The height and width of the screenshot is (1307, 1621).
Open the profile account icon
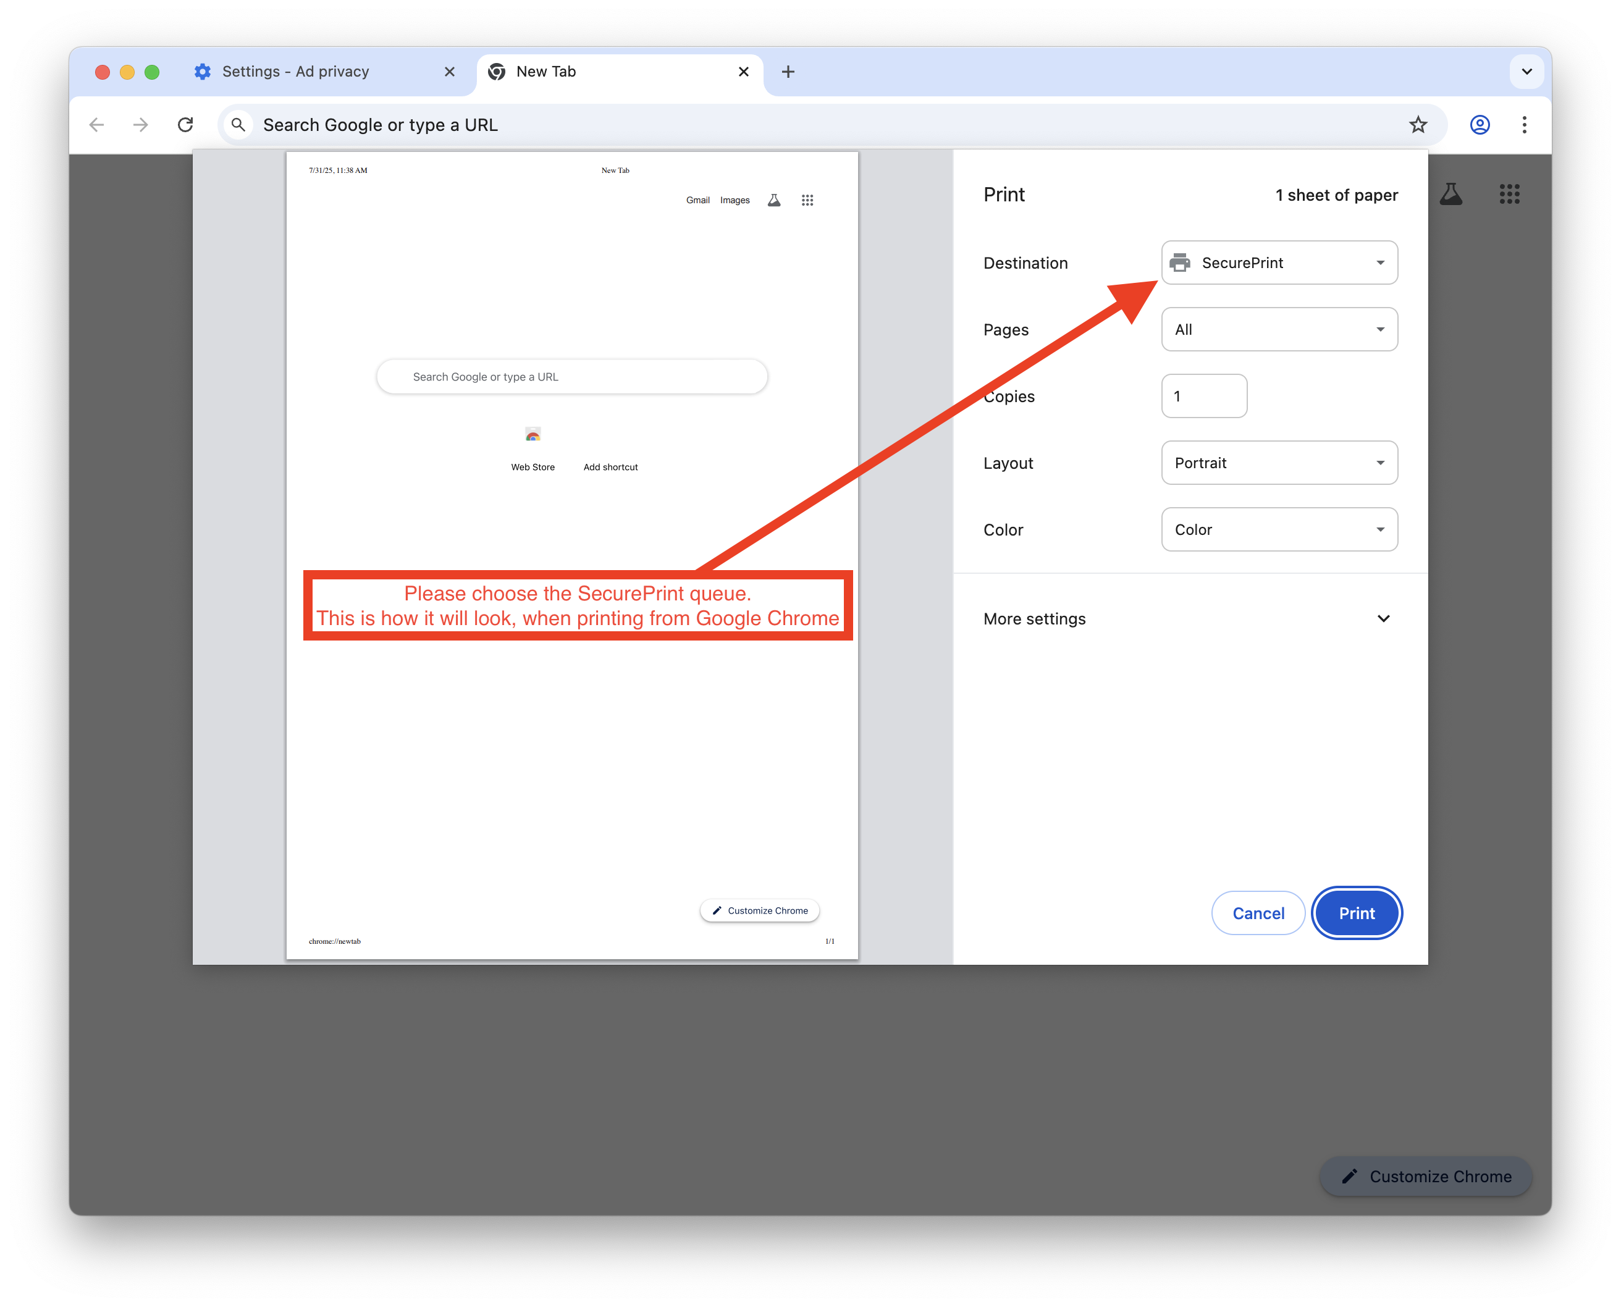(x=1480, y=125)
